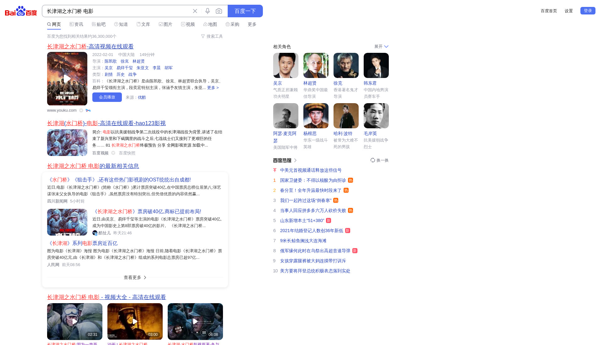Click the 会员播放 button
The height and width of the screenshot is (345, 603).
click(107, 97)
